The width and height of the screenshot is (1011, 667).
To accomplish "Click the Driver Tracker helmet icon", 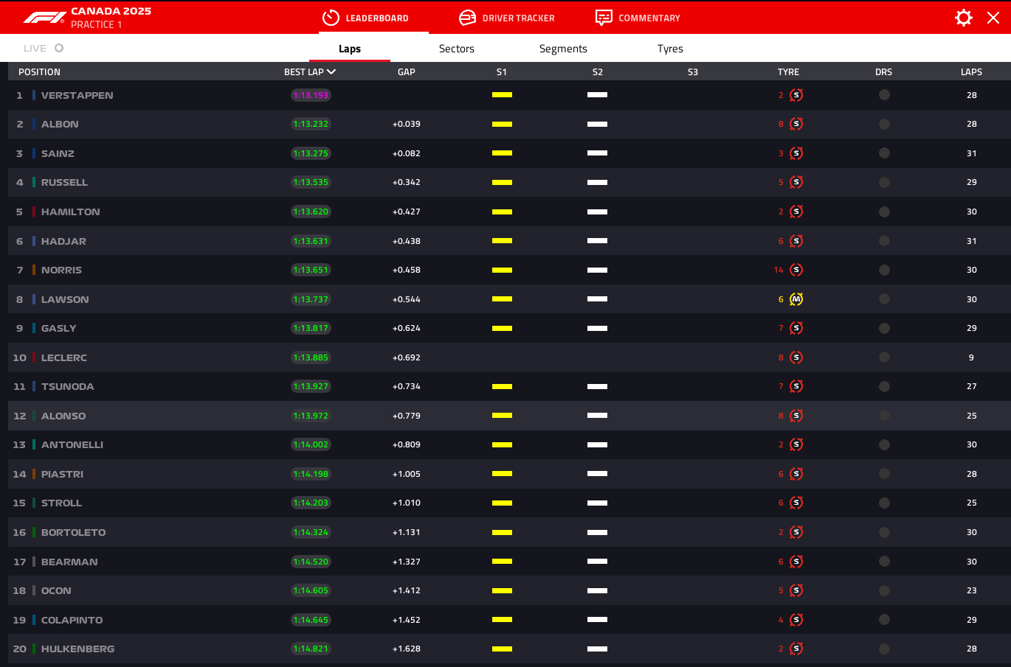I will pyautogui.click(x=467, y=18).
